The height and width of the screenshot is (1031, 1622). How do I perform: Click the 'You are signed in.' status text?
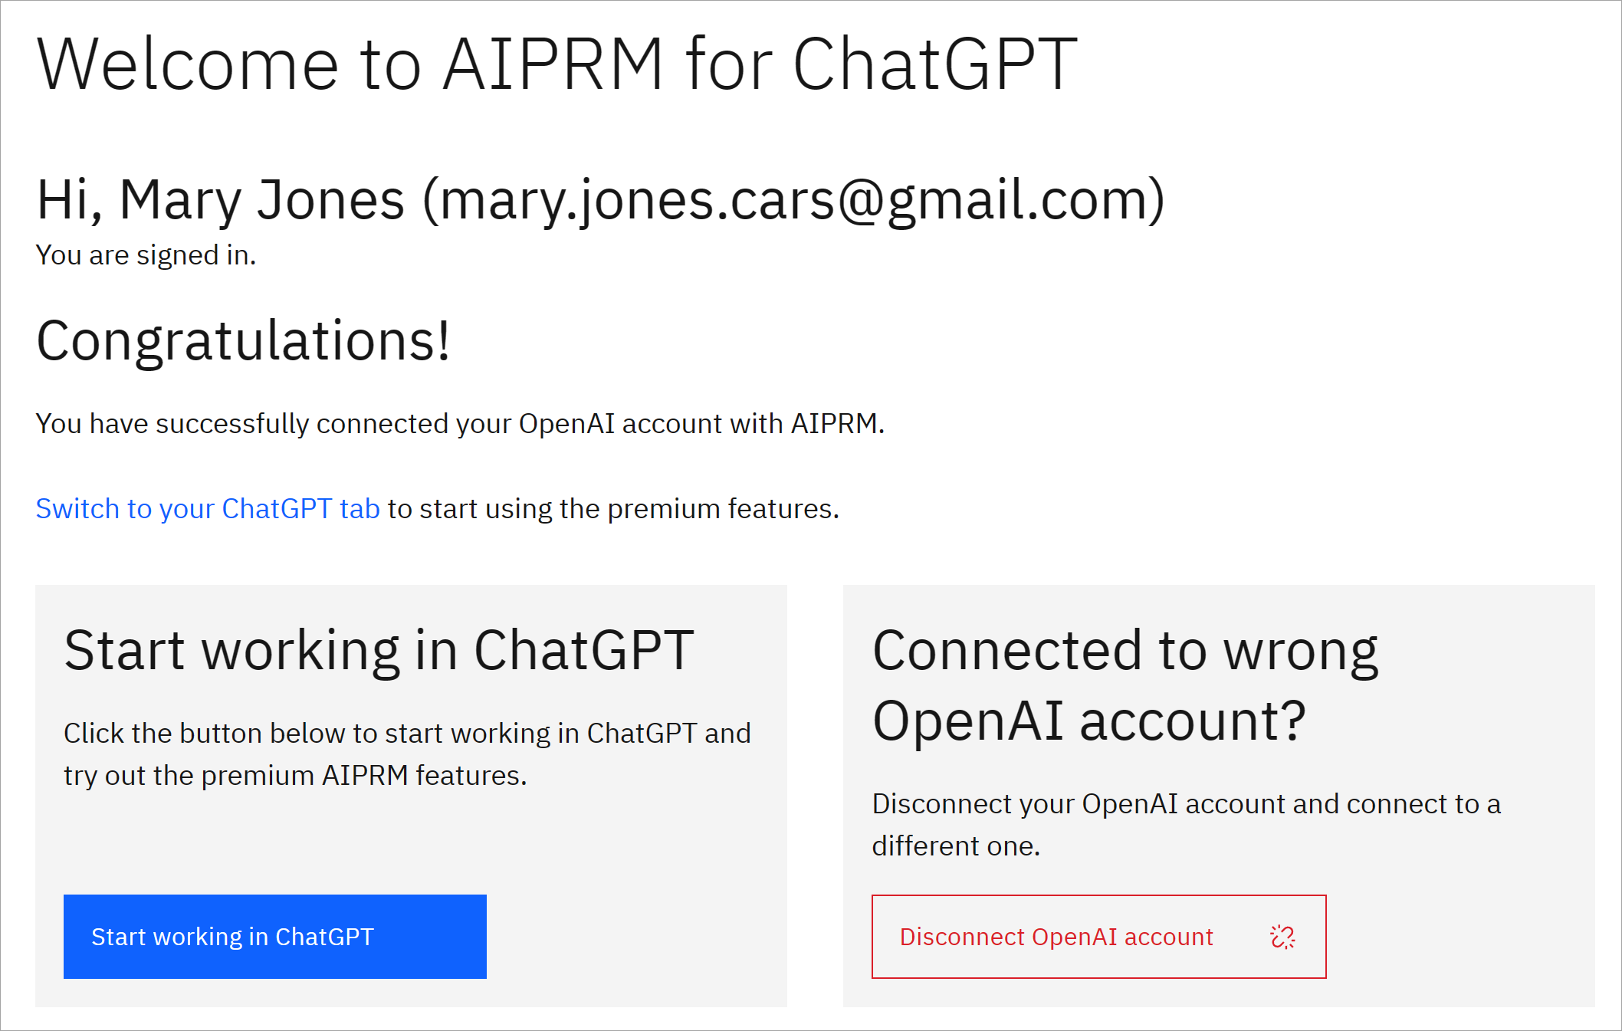click(x=146, y=255)
